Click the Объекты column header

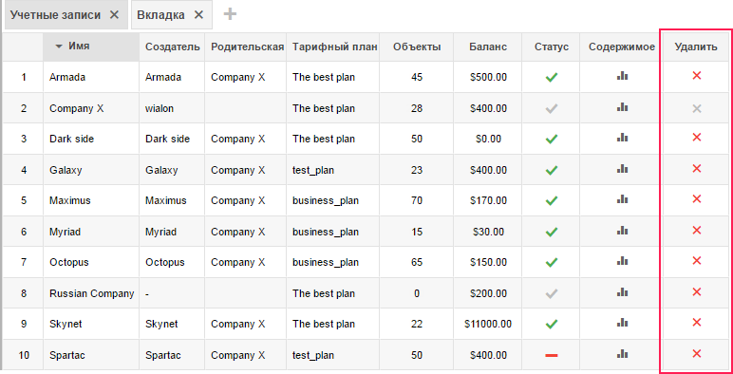coord(417,47)
